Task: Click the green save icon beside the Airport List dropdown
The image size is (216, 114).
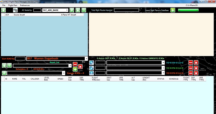Action: pyautogui.click(x=9, y=65)
